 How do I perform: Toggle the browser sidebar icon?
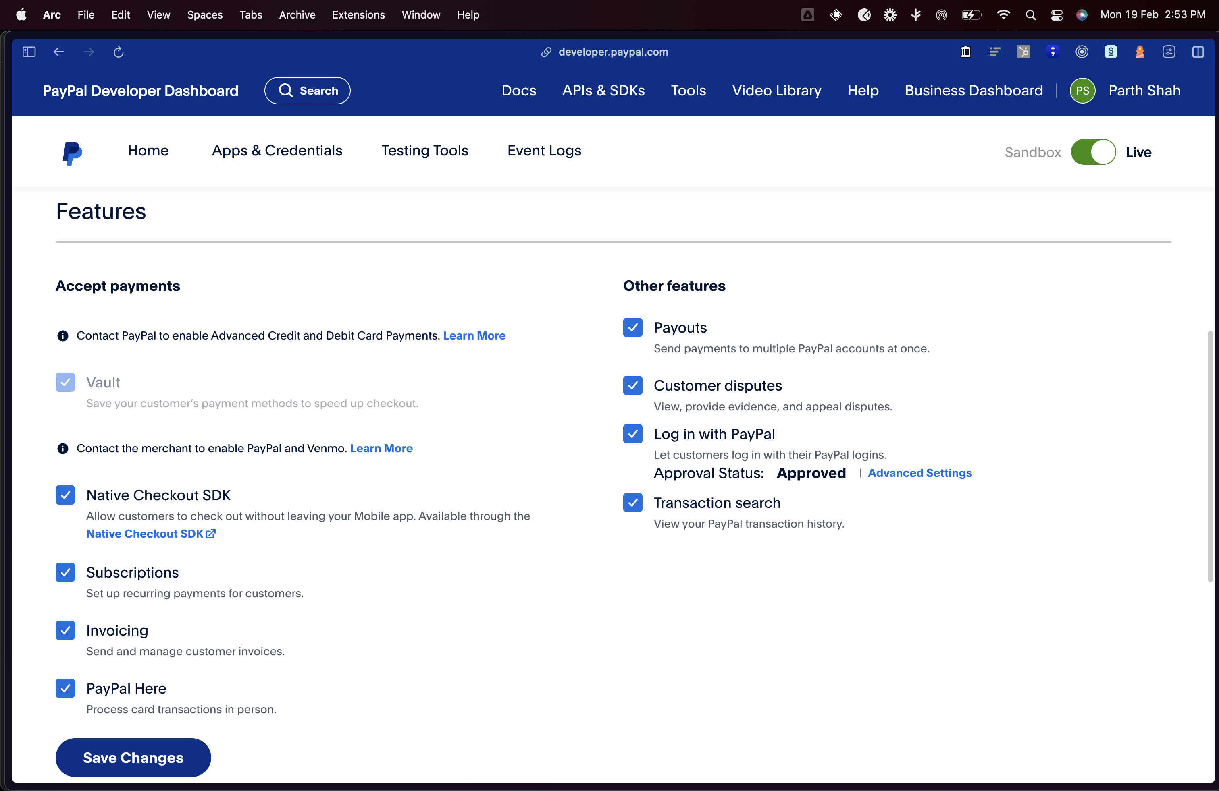29,52
